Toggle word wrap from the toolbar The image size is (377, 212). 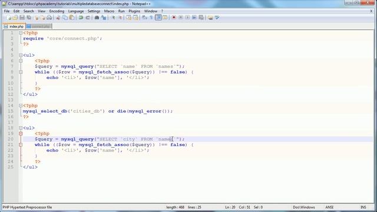[144, 18]
